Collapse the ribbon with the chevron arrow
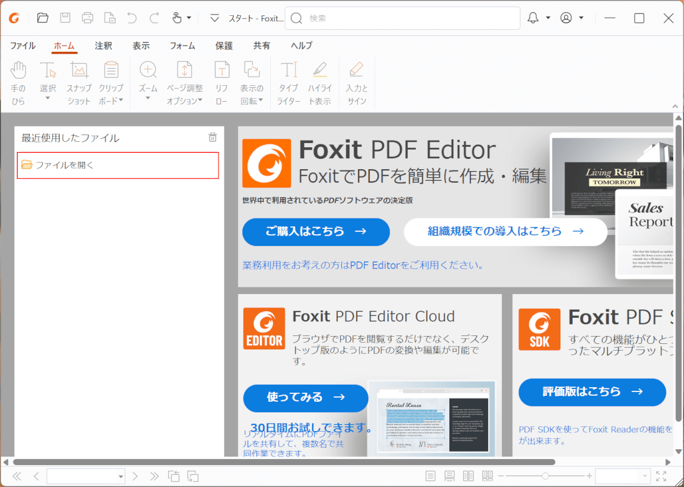 pyautogui.click(x=675, y=106)
